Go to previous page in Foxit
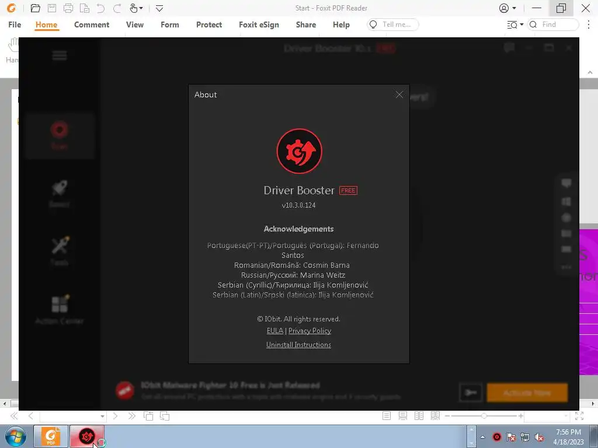The image size is (598, 448). 30,416
